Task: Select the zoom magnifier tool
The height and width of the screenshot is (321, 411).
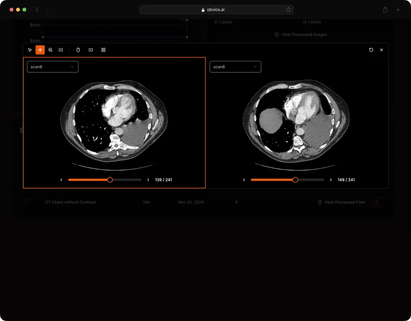Action: point(51,50)
